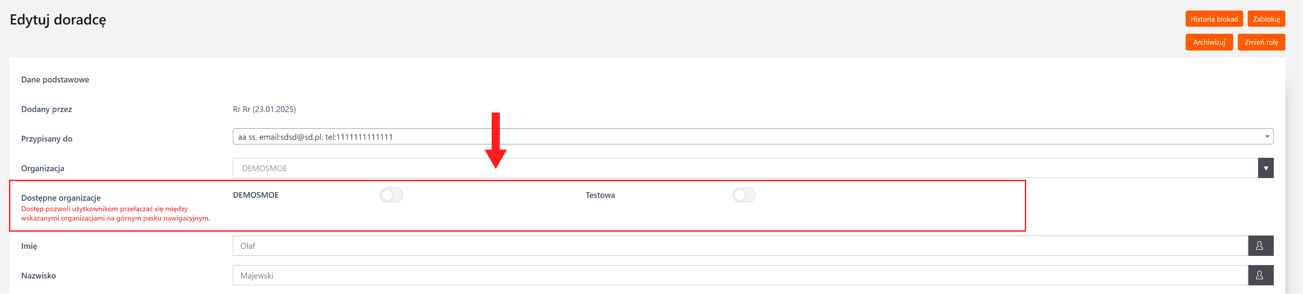Enable the DEMOSMOE organization switch
1303x294 pixels.
(391, 195)
